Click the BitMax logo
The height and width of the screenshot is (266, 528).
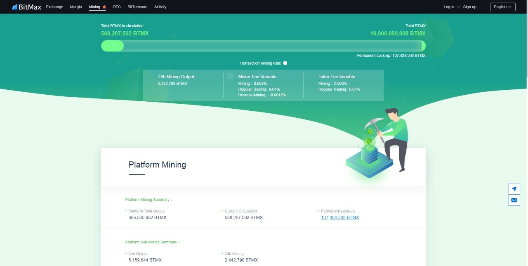click(26, 7)
